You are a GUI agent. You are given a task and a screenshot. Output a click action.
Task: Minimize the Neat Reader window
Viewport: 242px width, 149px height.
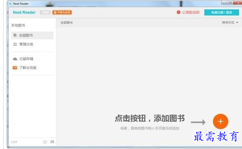click(225, 3)
